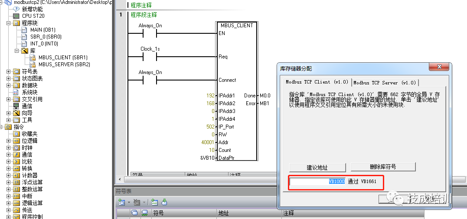Click create undefined symbols table icon
This screenshot has height=219, width=467.
154,203
